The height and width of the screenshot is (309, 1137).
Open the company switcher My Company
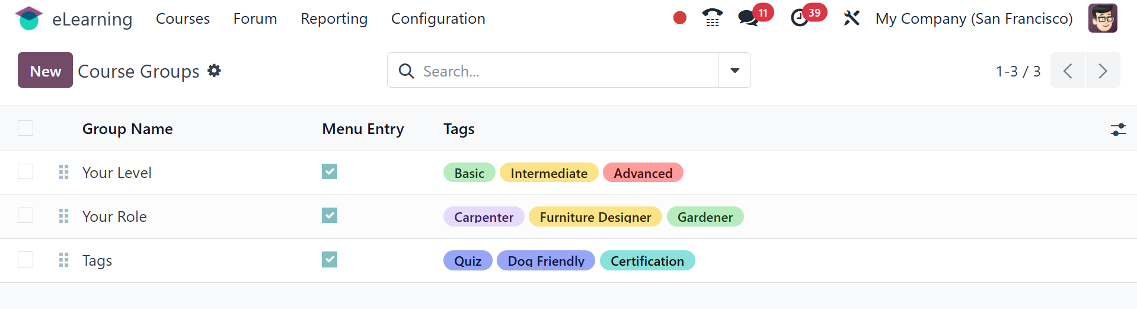[973, 19]
